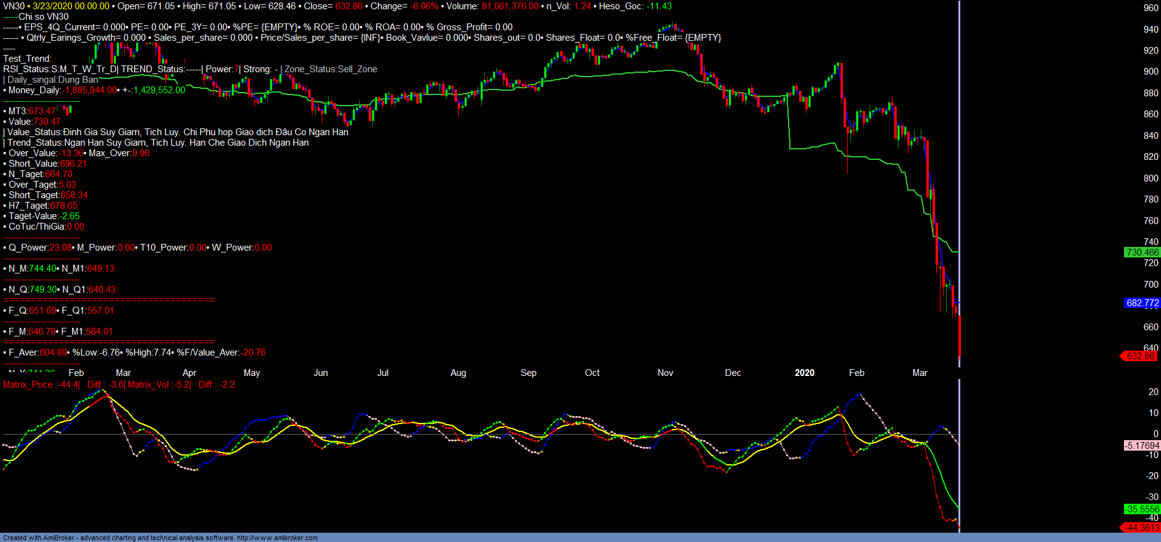Click the green 730.466 price label
1161x542 pixels.
[x=1142, y=252]
